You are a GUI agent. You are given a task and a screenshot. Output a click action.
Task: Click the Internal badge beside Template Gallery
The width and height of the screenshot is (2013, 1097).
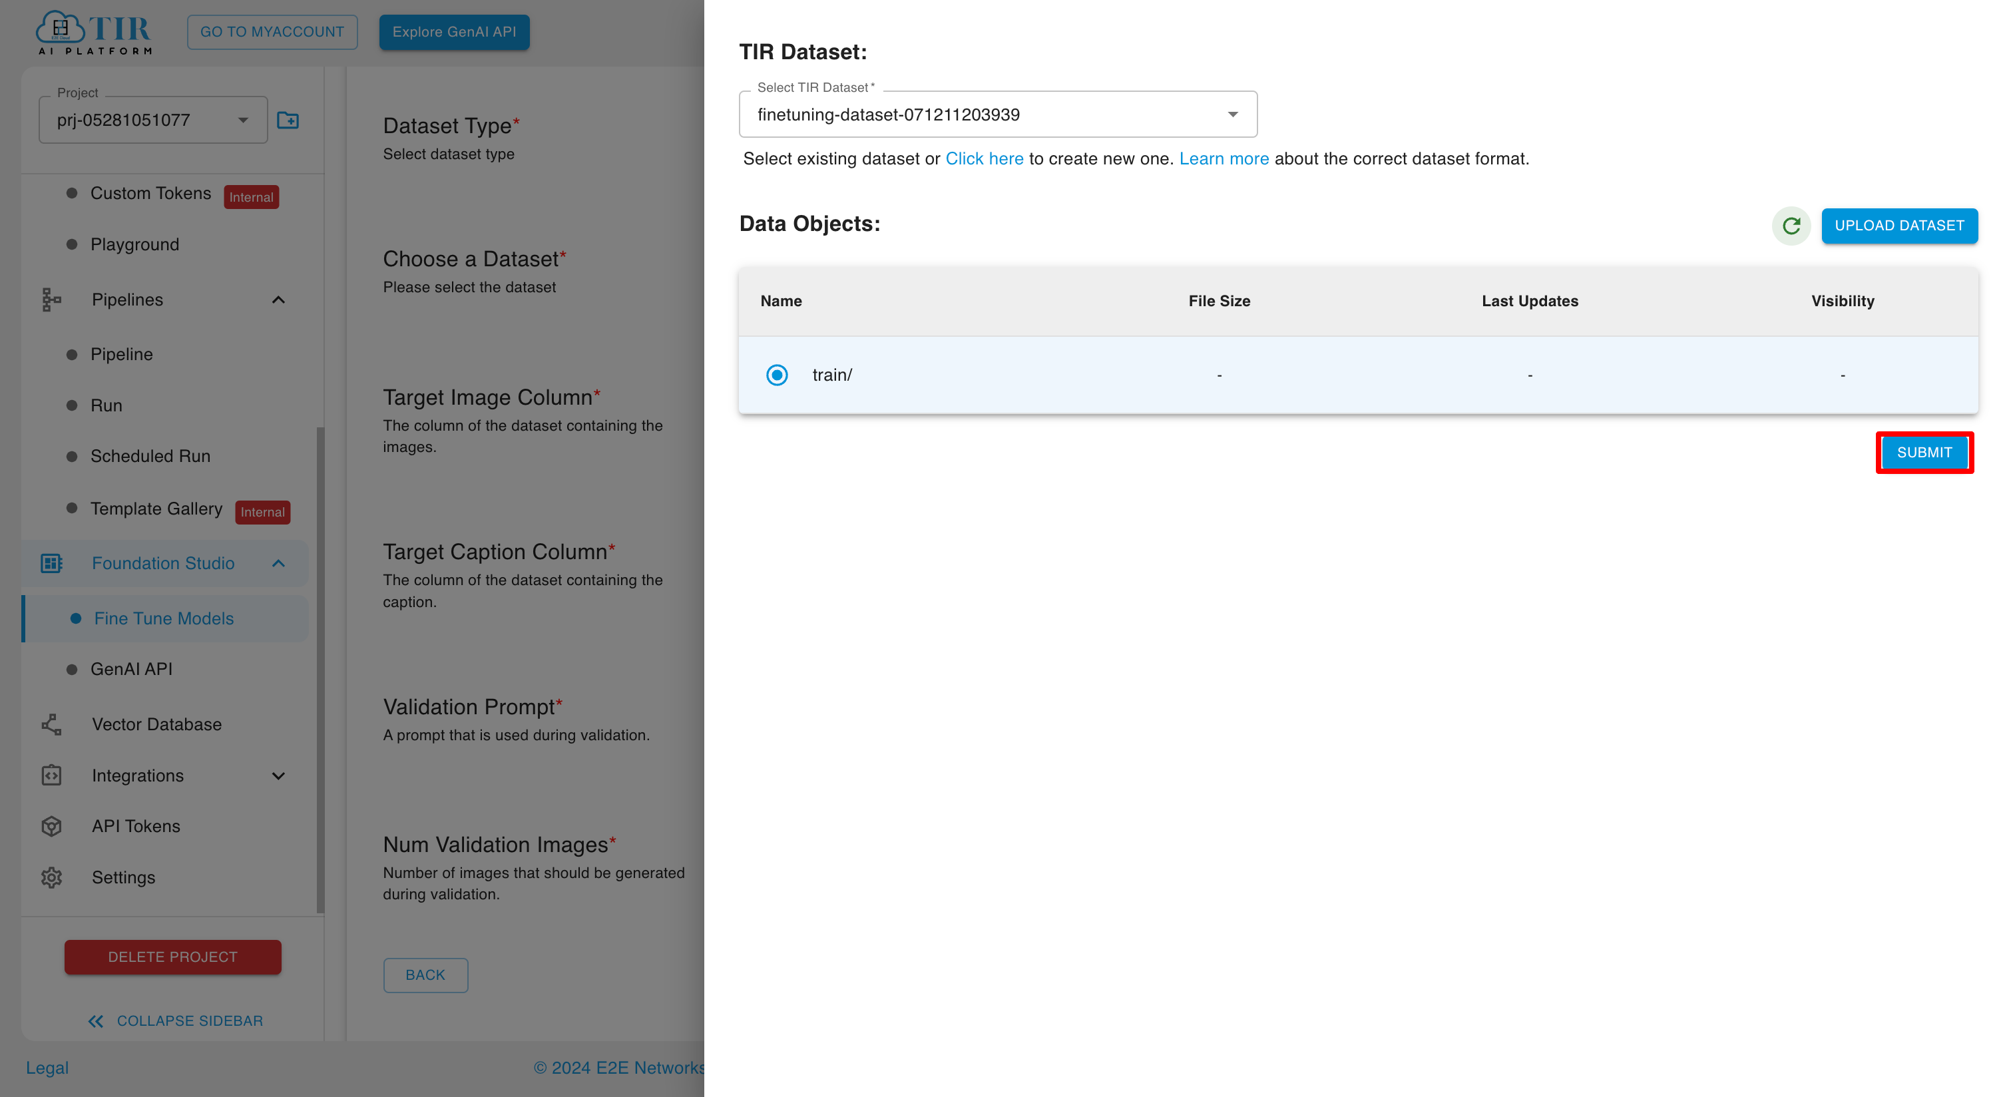tap(262, 513)
